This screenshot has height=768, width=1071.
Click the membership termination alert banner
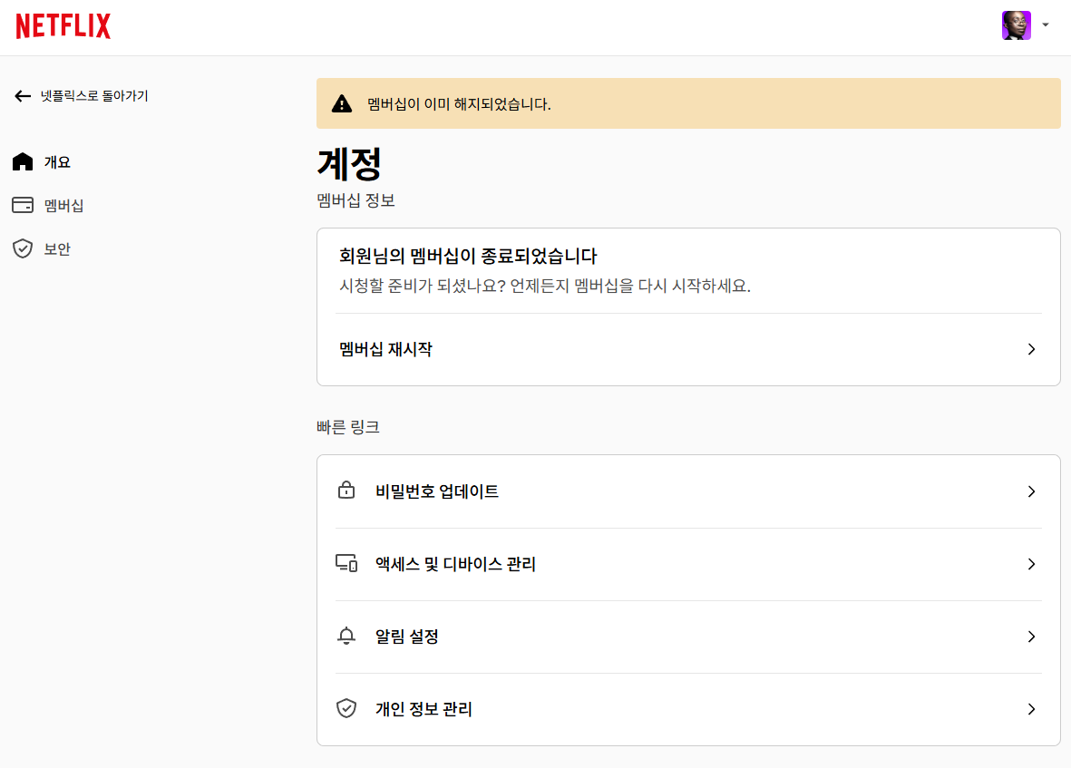point(688,103)
